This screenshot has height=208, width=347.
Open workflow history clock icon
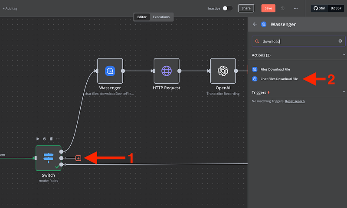click(x=283, y=8)
